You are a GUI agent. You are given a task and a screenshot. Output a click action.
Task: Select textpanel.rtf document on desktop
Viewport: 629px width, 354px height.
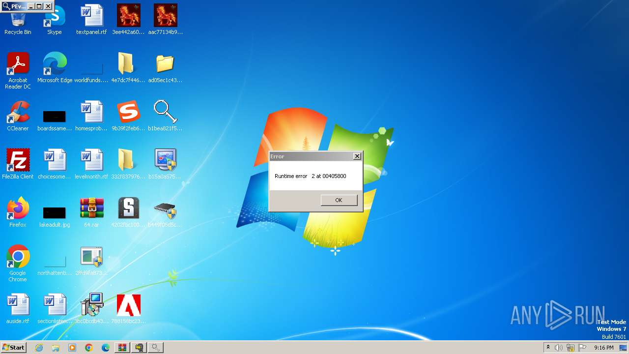coord(91,21)
